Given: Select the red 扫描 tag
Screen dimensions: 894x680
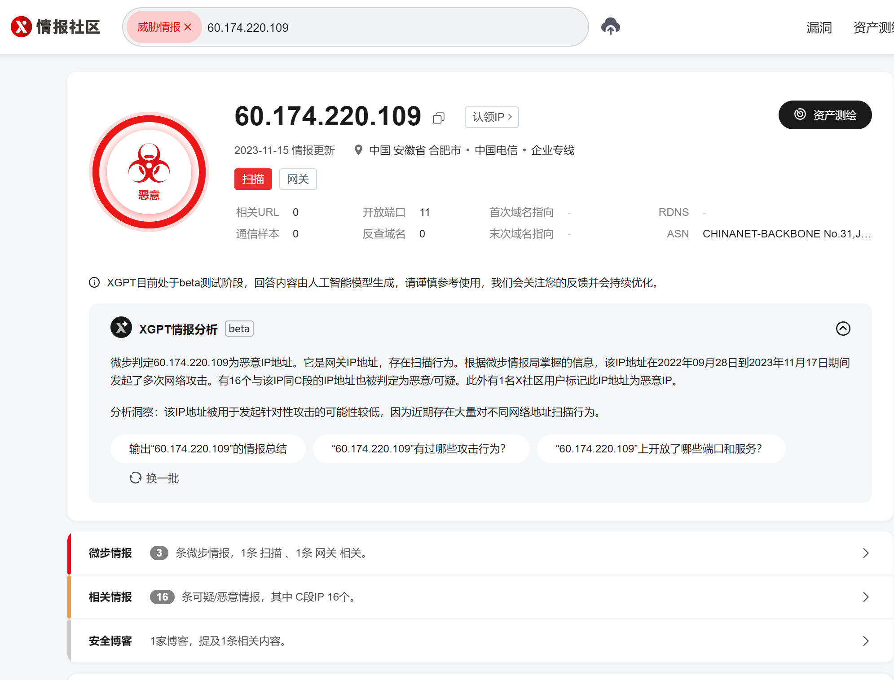Looking at the screenshot, I should click(253, 179).
